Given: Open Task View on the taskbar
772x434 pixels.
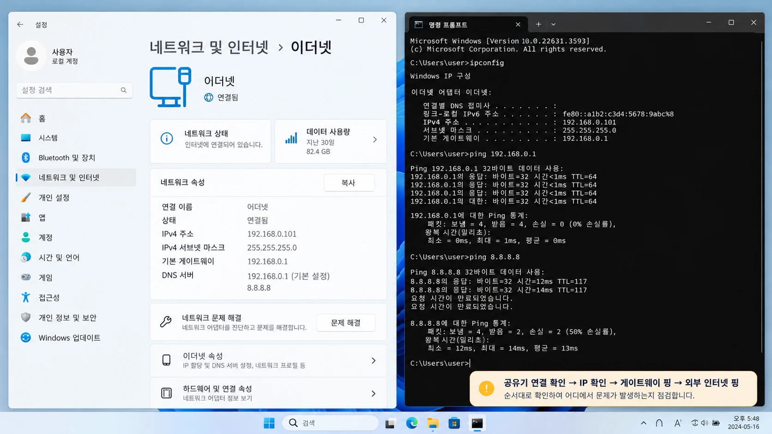Looking at the screenshot, I should [x=390, y=423].
